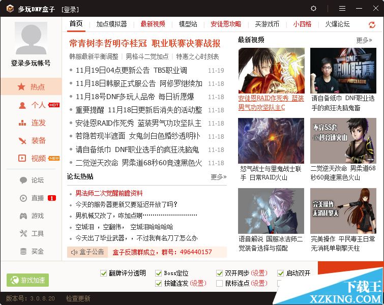Open forum post 男机械又改了，咋加点啊
384x305 pixels.
coord(136,216)
